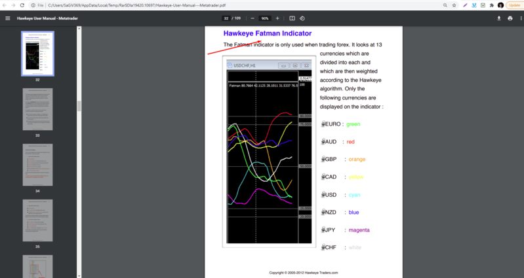Click the GBP orange legend entry

(x=343, y=160)
